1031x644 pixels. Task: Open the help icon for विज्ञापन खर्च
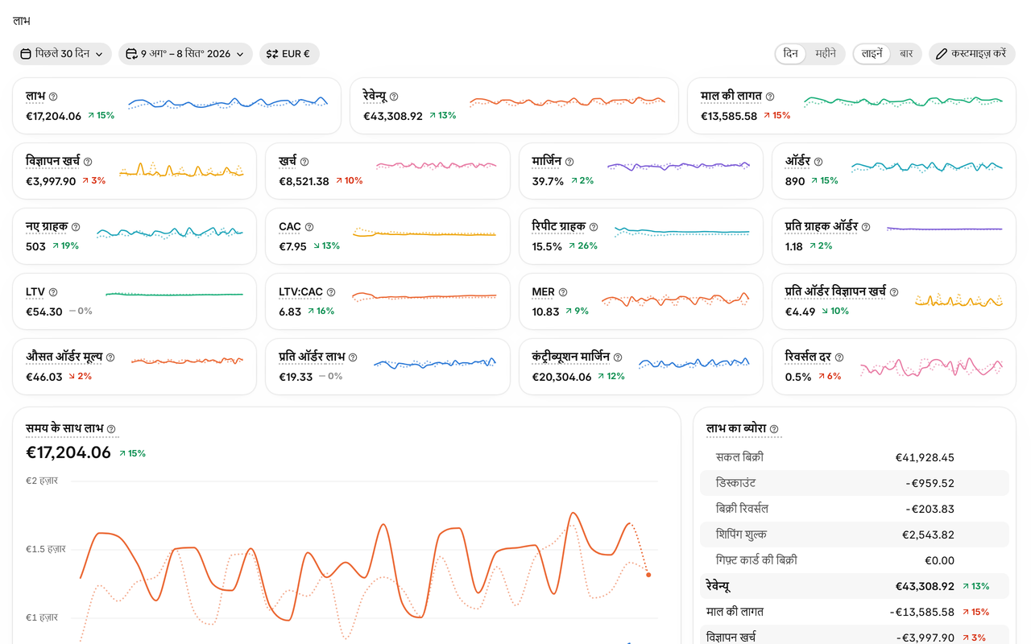coord(88,162)
